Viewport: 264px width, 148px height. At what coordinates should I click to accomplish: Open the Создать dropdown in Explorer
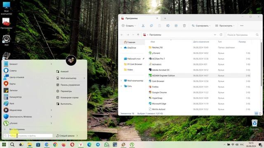click(x=129, y=25)
